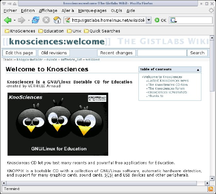216x194 pixels.
Task: Click the 'Terminé' status bar text
Action: point(12,189)
